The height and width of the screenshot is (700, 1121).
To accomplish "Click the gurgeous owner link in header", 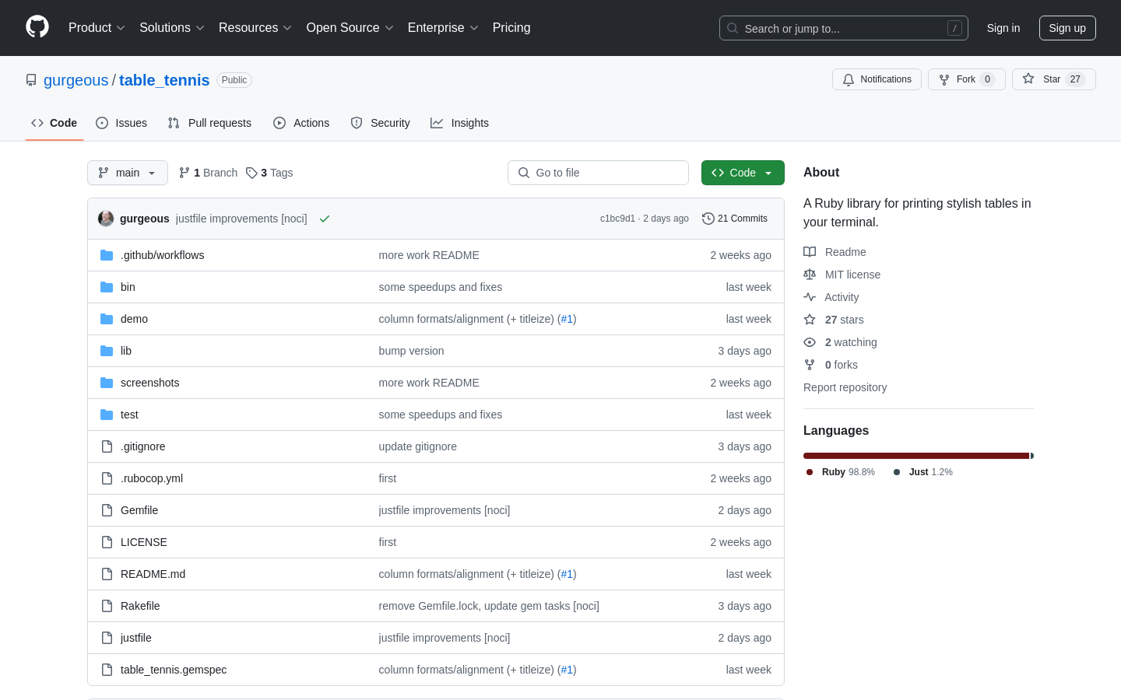I will point(76,80).
